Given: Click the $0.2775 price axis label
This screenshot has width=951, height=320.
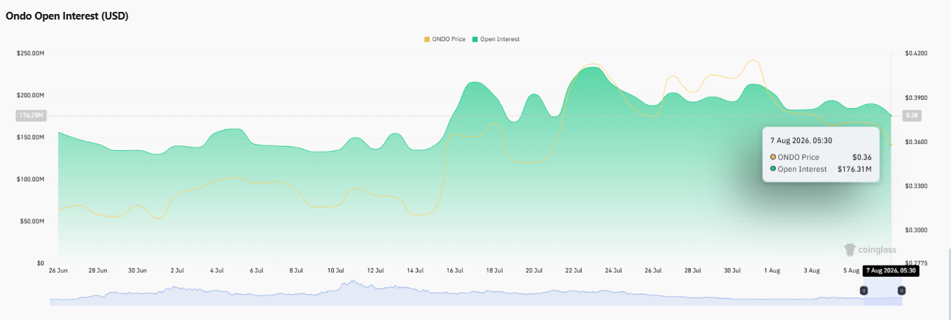Looking at the screenshot, I should (x=916, y=263).
